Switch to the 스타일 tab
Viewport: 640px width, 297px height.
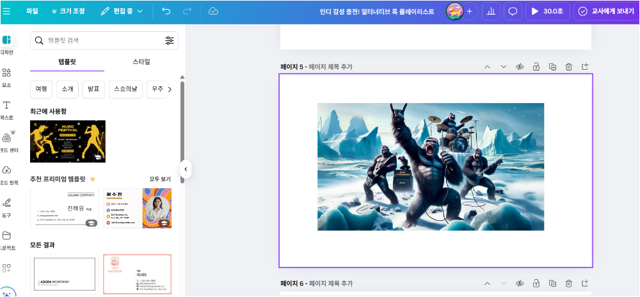[x=141, y=62]
